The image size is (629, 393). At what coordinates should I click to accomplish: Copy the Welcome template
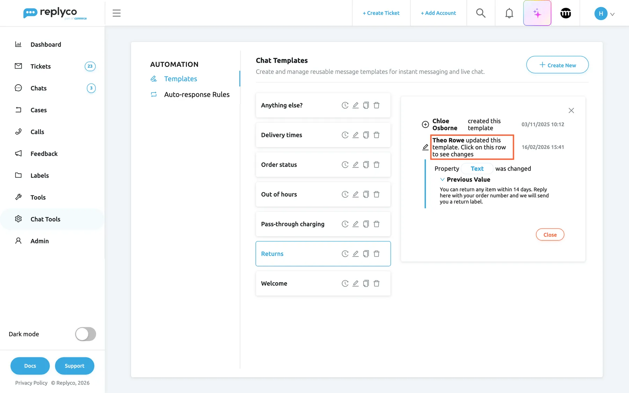(366, 283)
